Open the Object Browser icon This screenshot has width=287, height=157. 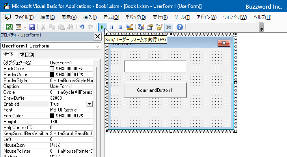pos(159,27)
